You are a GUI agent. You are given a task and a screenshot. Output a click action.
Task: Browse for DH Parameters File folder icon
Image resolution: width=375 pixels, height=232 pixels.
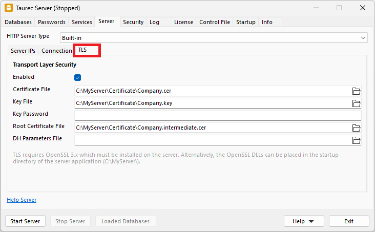pos(356,140)
